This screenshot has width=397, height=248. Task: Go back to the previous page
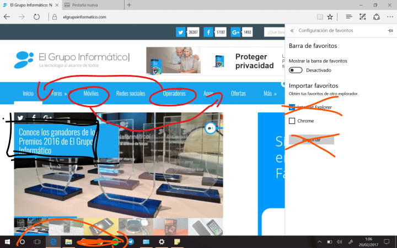pyautogui.click(x=7, y=17)
